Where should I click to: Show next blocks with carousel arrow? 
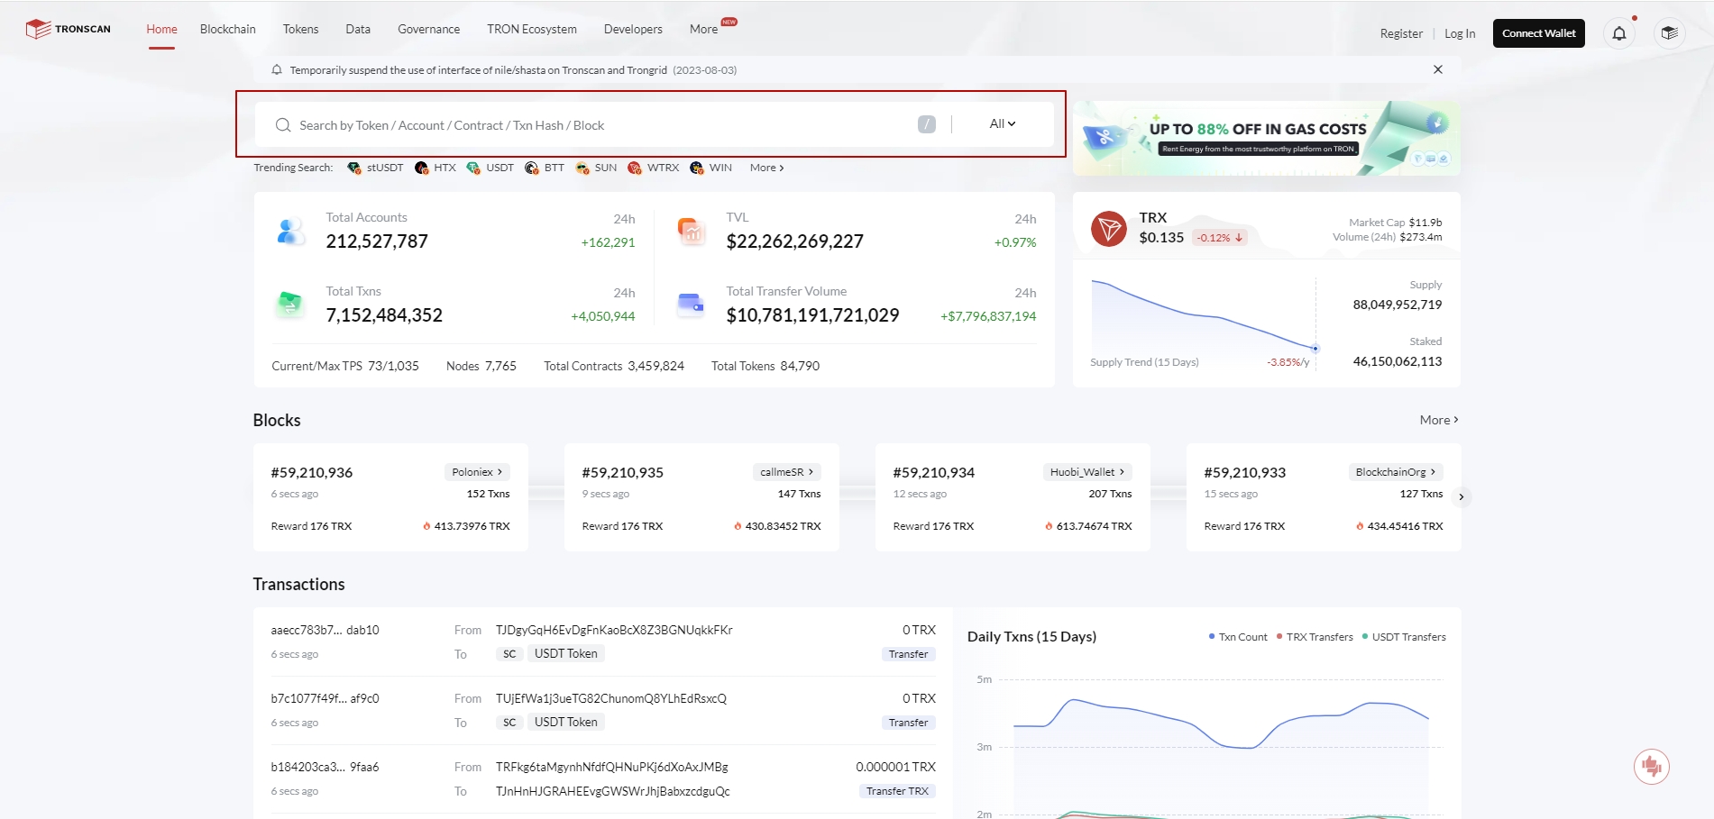point(1462,496)
